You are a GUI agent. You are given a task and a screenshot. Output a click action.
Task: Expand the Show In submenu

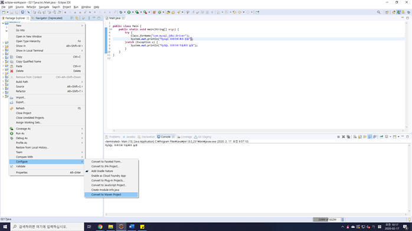(x=47, y=46)
